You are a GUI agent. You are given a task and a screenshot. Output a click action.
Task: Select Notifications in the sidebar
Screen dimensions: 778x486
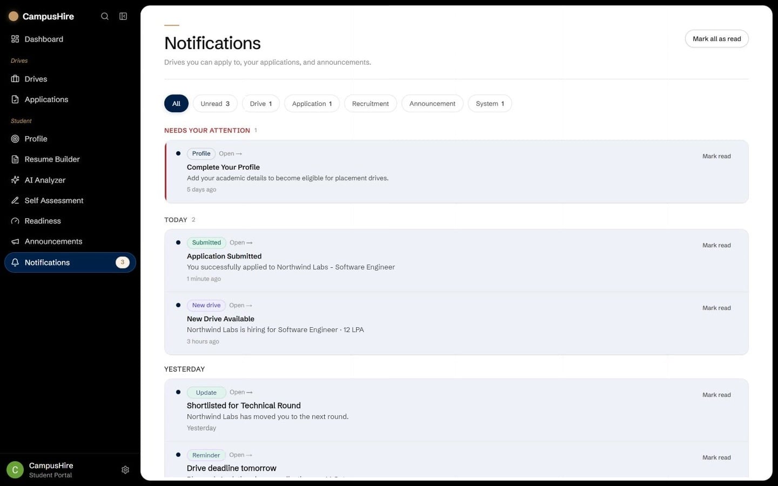coord(70,262)
